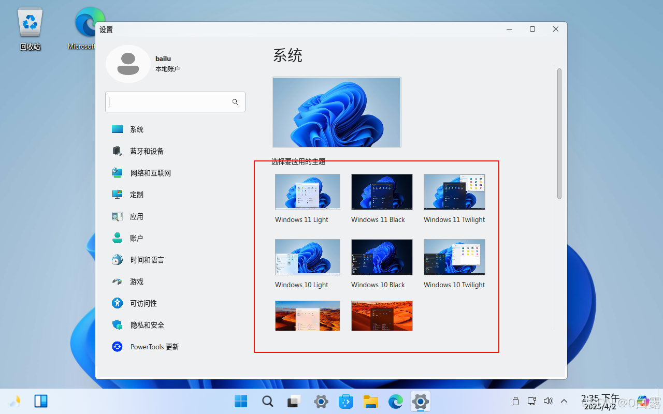Image resolution: width=663 pixels, height=414 pixels.
Task: Apply the Windows 11 Light theme
Action: pyautogui.click(x=308, y=192)
